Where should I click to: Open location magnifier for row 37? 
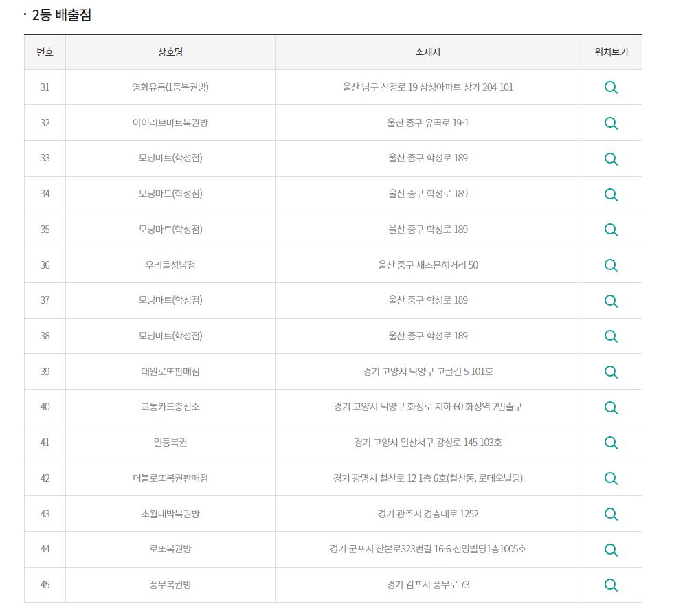click(611, 300)
